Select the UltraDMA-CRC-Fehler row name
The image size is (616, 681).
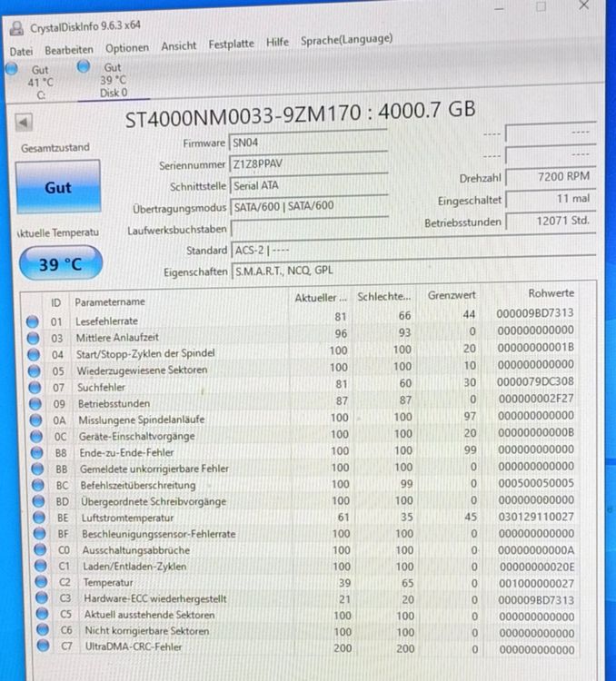point(134,646)
